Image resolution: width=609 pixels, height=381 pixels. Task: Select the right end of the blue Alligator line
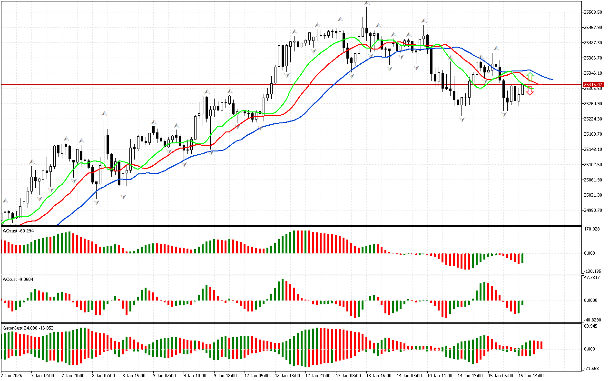click(x=552, y=80)
